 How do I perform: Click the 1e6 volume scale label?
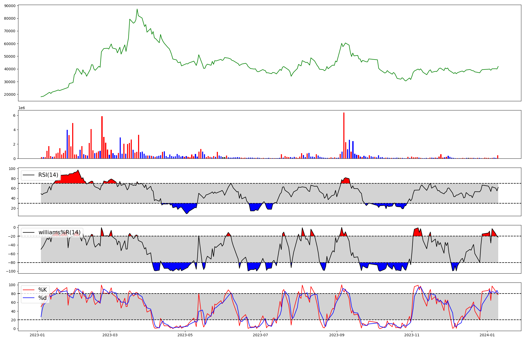click(x=22, y=108)
